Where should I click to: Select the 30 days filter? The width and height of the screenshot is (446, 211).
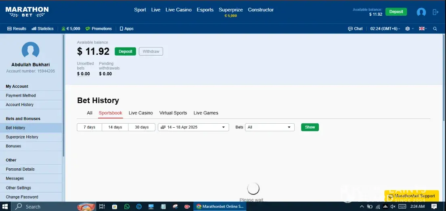(x=142, y=127)
